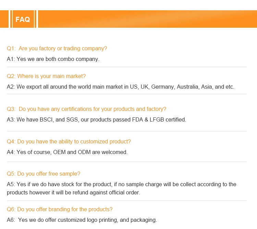Open question Q5 about free sample

coord(44,174)
